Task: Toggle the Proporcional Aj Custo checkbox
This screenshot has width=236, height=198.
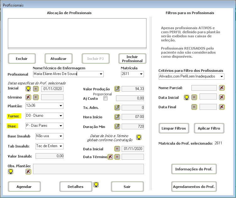Action: pyautogui.click(x=106, y=99)
